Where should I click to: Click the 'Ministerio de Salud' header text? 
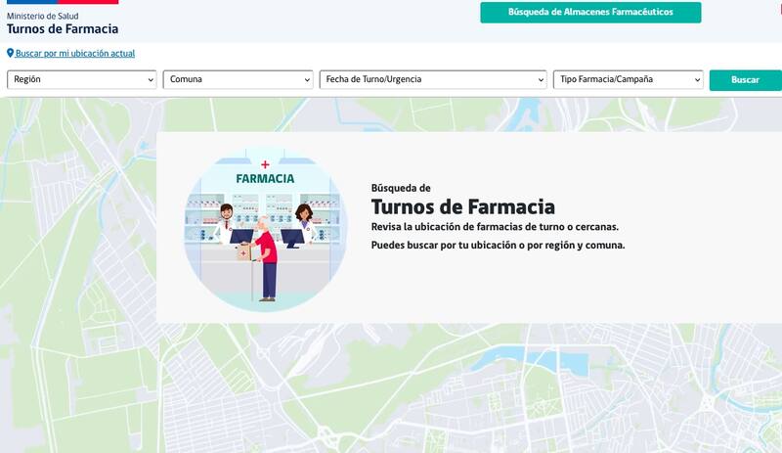(43, 16)
